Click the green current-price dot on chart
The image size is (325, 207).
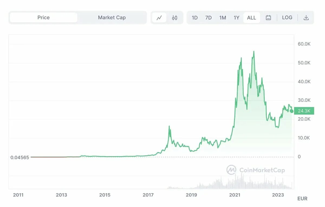click(x=291, y=111)
